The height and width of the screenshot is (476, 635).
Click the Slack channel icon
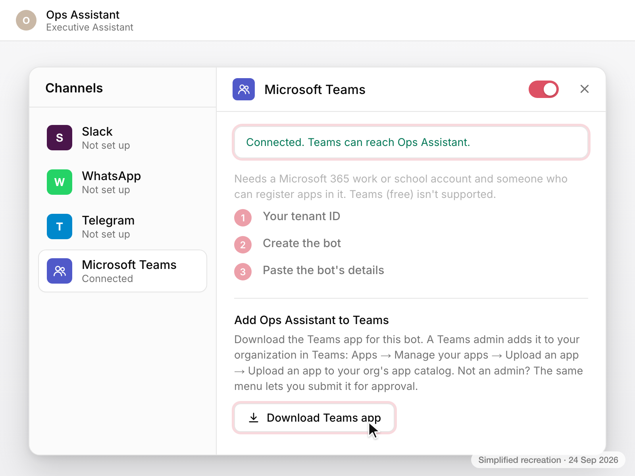60,138
